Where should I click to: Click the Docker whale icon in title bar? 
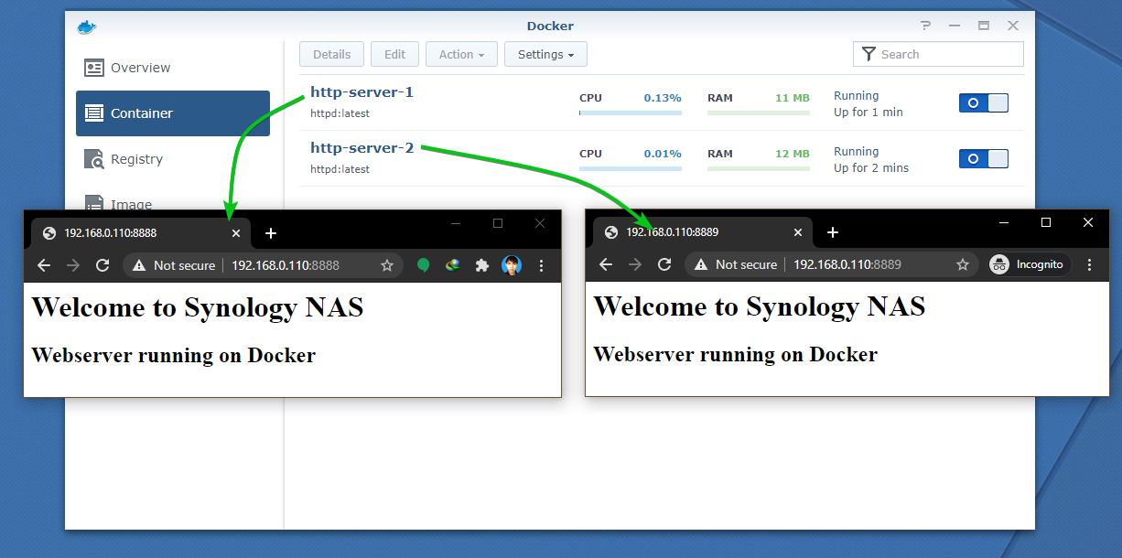coord(86,27)
